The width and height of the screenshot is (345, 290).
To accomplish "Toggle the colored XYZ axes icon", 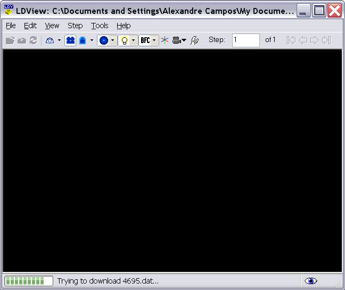I will [x=165, y=40].
